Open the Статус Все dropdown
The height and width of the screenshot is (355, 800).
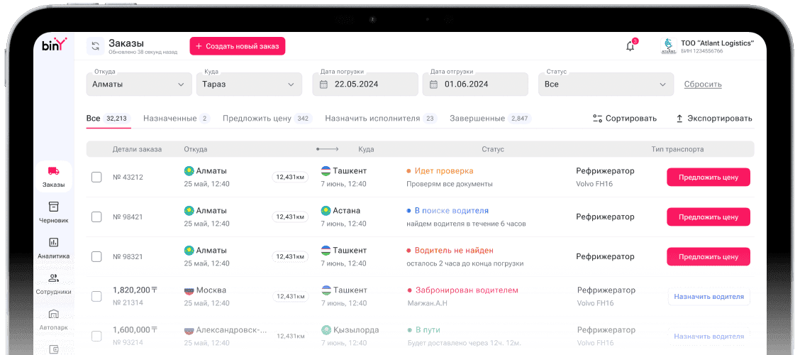pyautogui.click(x=606, y=84)
